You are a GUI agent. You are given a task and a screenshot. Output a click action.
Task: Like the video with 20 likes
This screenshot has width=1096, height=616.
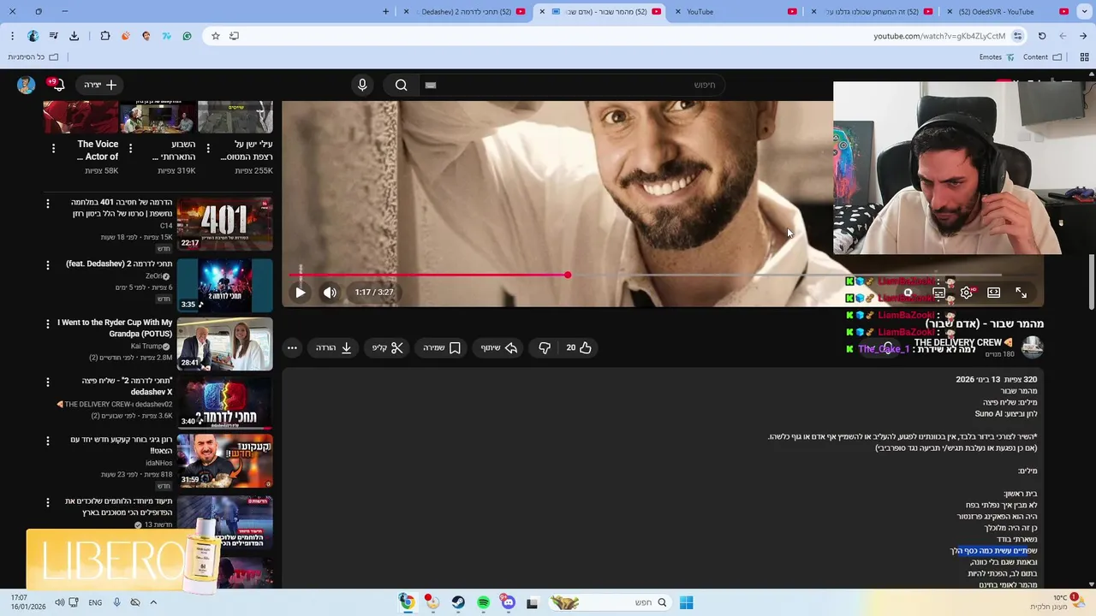pos(579,348)
